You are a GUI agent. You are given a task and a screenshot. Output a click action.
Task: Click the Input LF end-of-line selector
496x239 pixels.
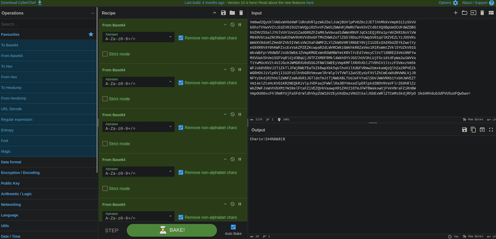pos(491,119)
